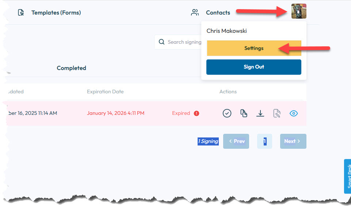This screenshot has width=351, height=206.
Task: Click the Contacts people icon
Action: [x=195, y=13]
